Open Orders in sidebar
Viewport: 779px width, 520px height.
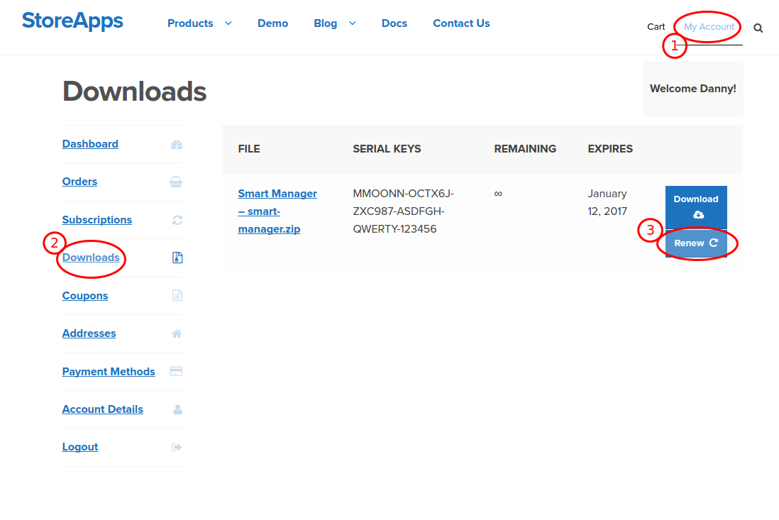(x=79, y=182)
